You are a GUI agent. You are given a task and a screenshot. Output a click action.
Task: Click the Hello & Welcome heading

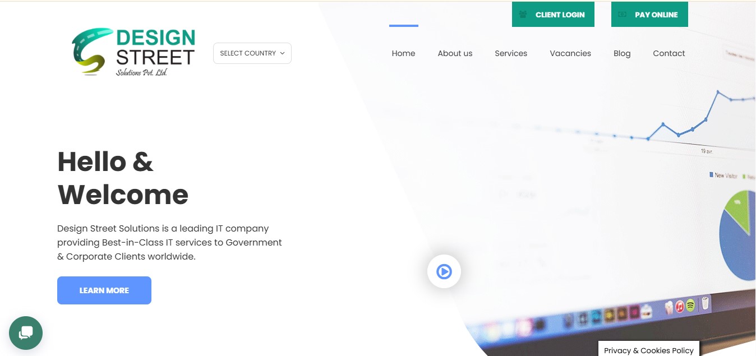coord(123,178)
